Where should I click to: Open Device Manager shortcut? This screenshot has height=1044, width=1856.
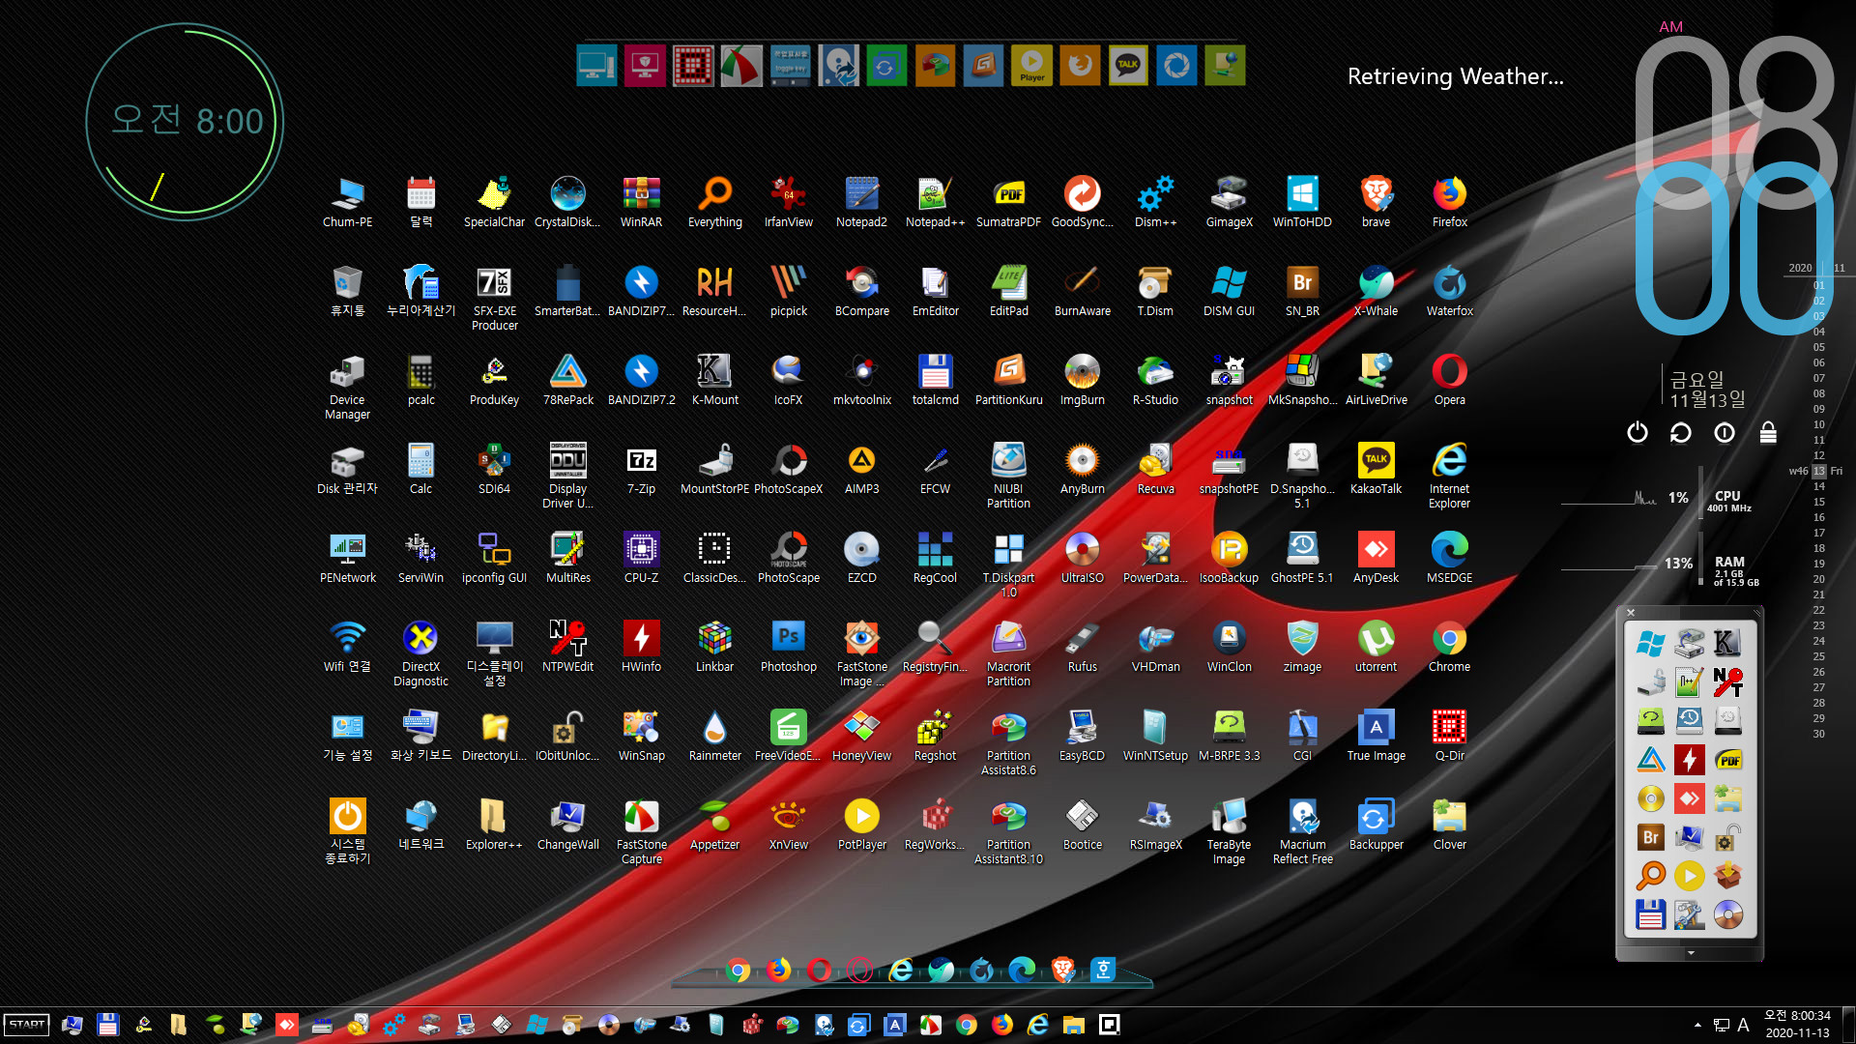coord(347,387)
